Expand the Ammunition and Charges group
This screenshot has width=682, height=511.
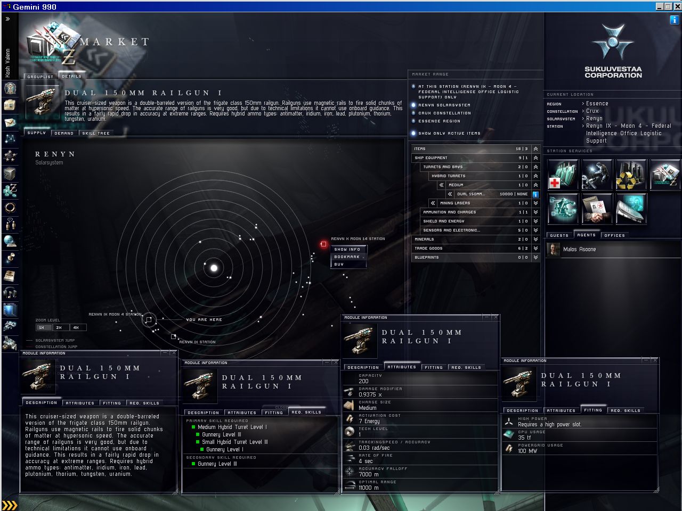coord(535,212)
